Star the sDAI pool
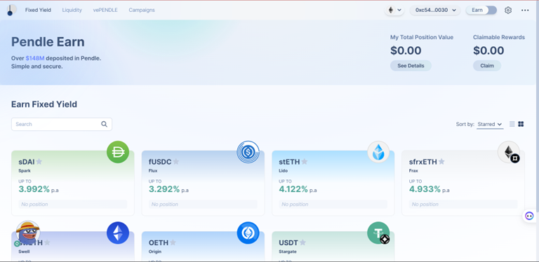 (39, 162)
